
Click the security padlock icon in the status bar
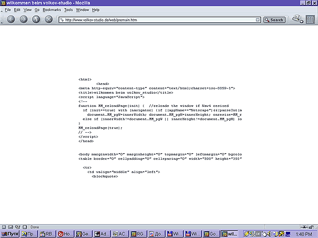tap(311, 227)
